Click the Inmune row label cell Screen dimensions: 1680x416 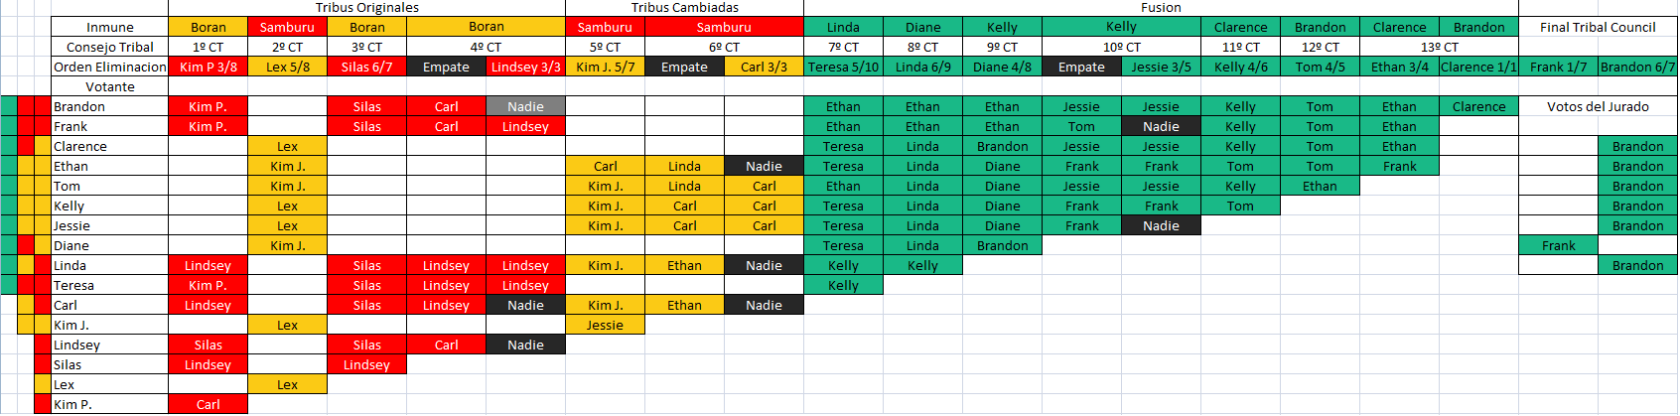(110, 28)
